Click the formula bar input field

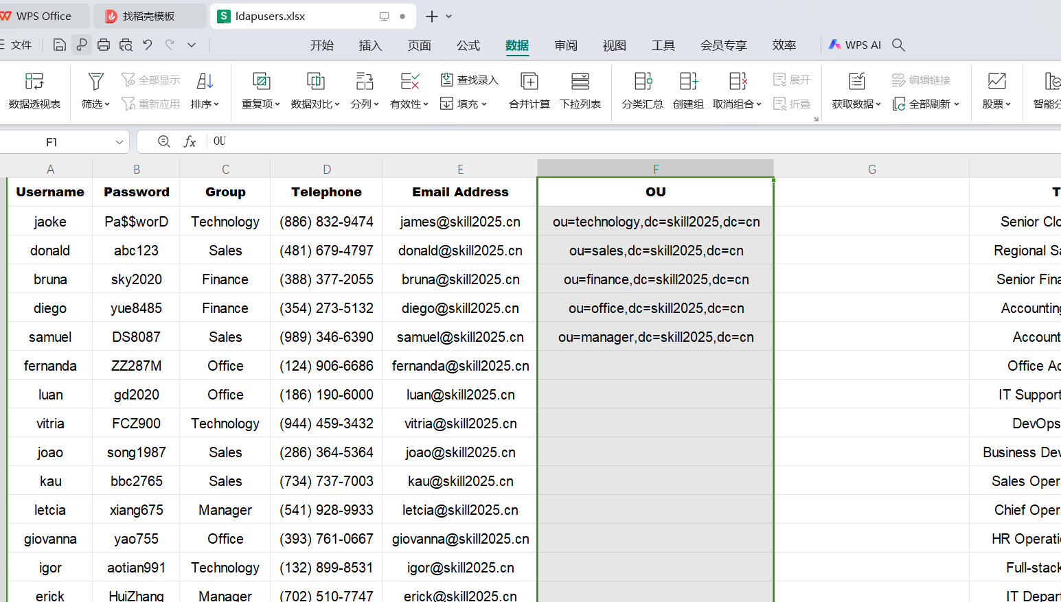point(634,141)
